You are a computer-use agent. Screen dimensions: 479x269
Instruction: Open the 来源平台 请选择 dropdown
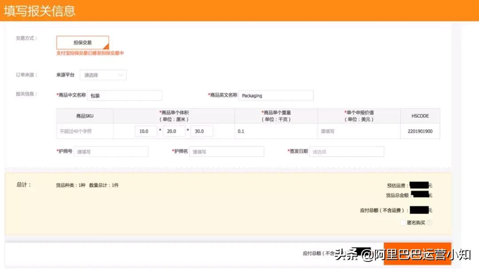103,75
